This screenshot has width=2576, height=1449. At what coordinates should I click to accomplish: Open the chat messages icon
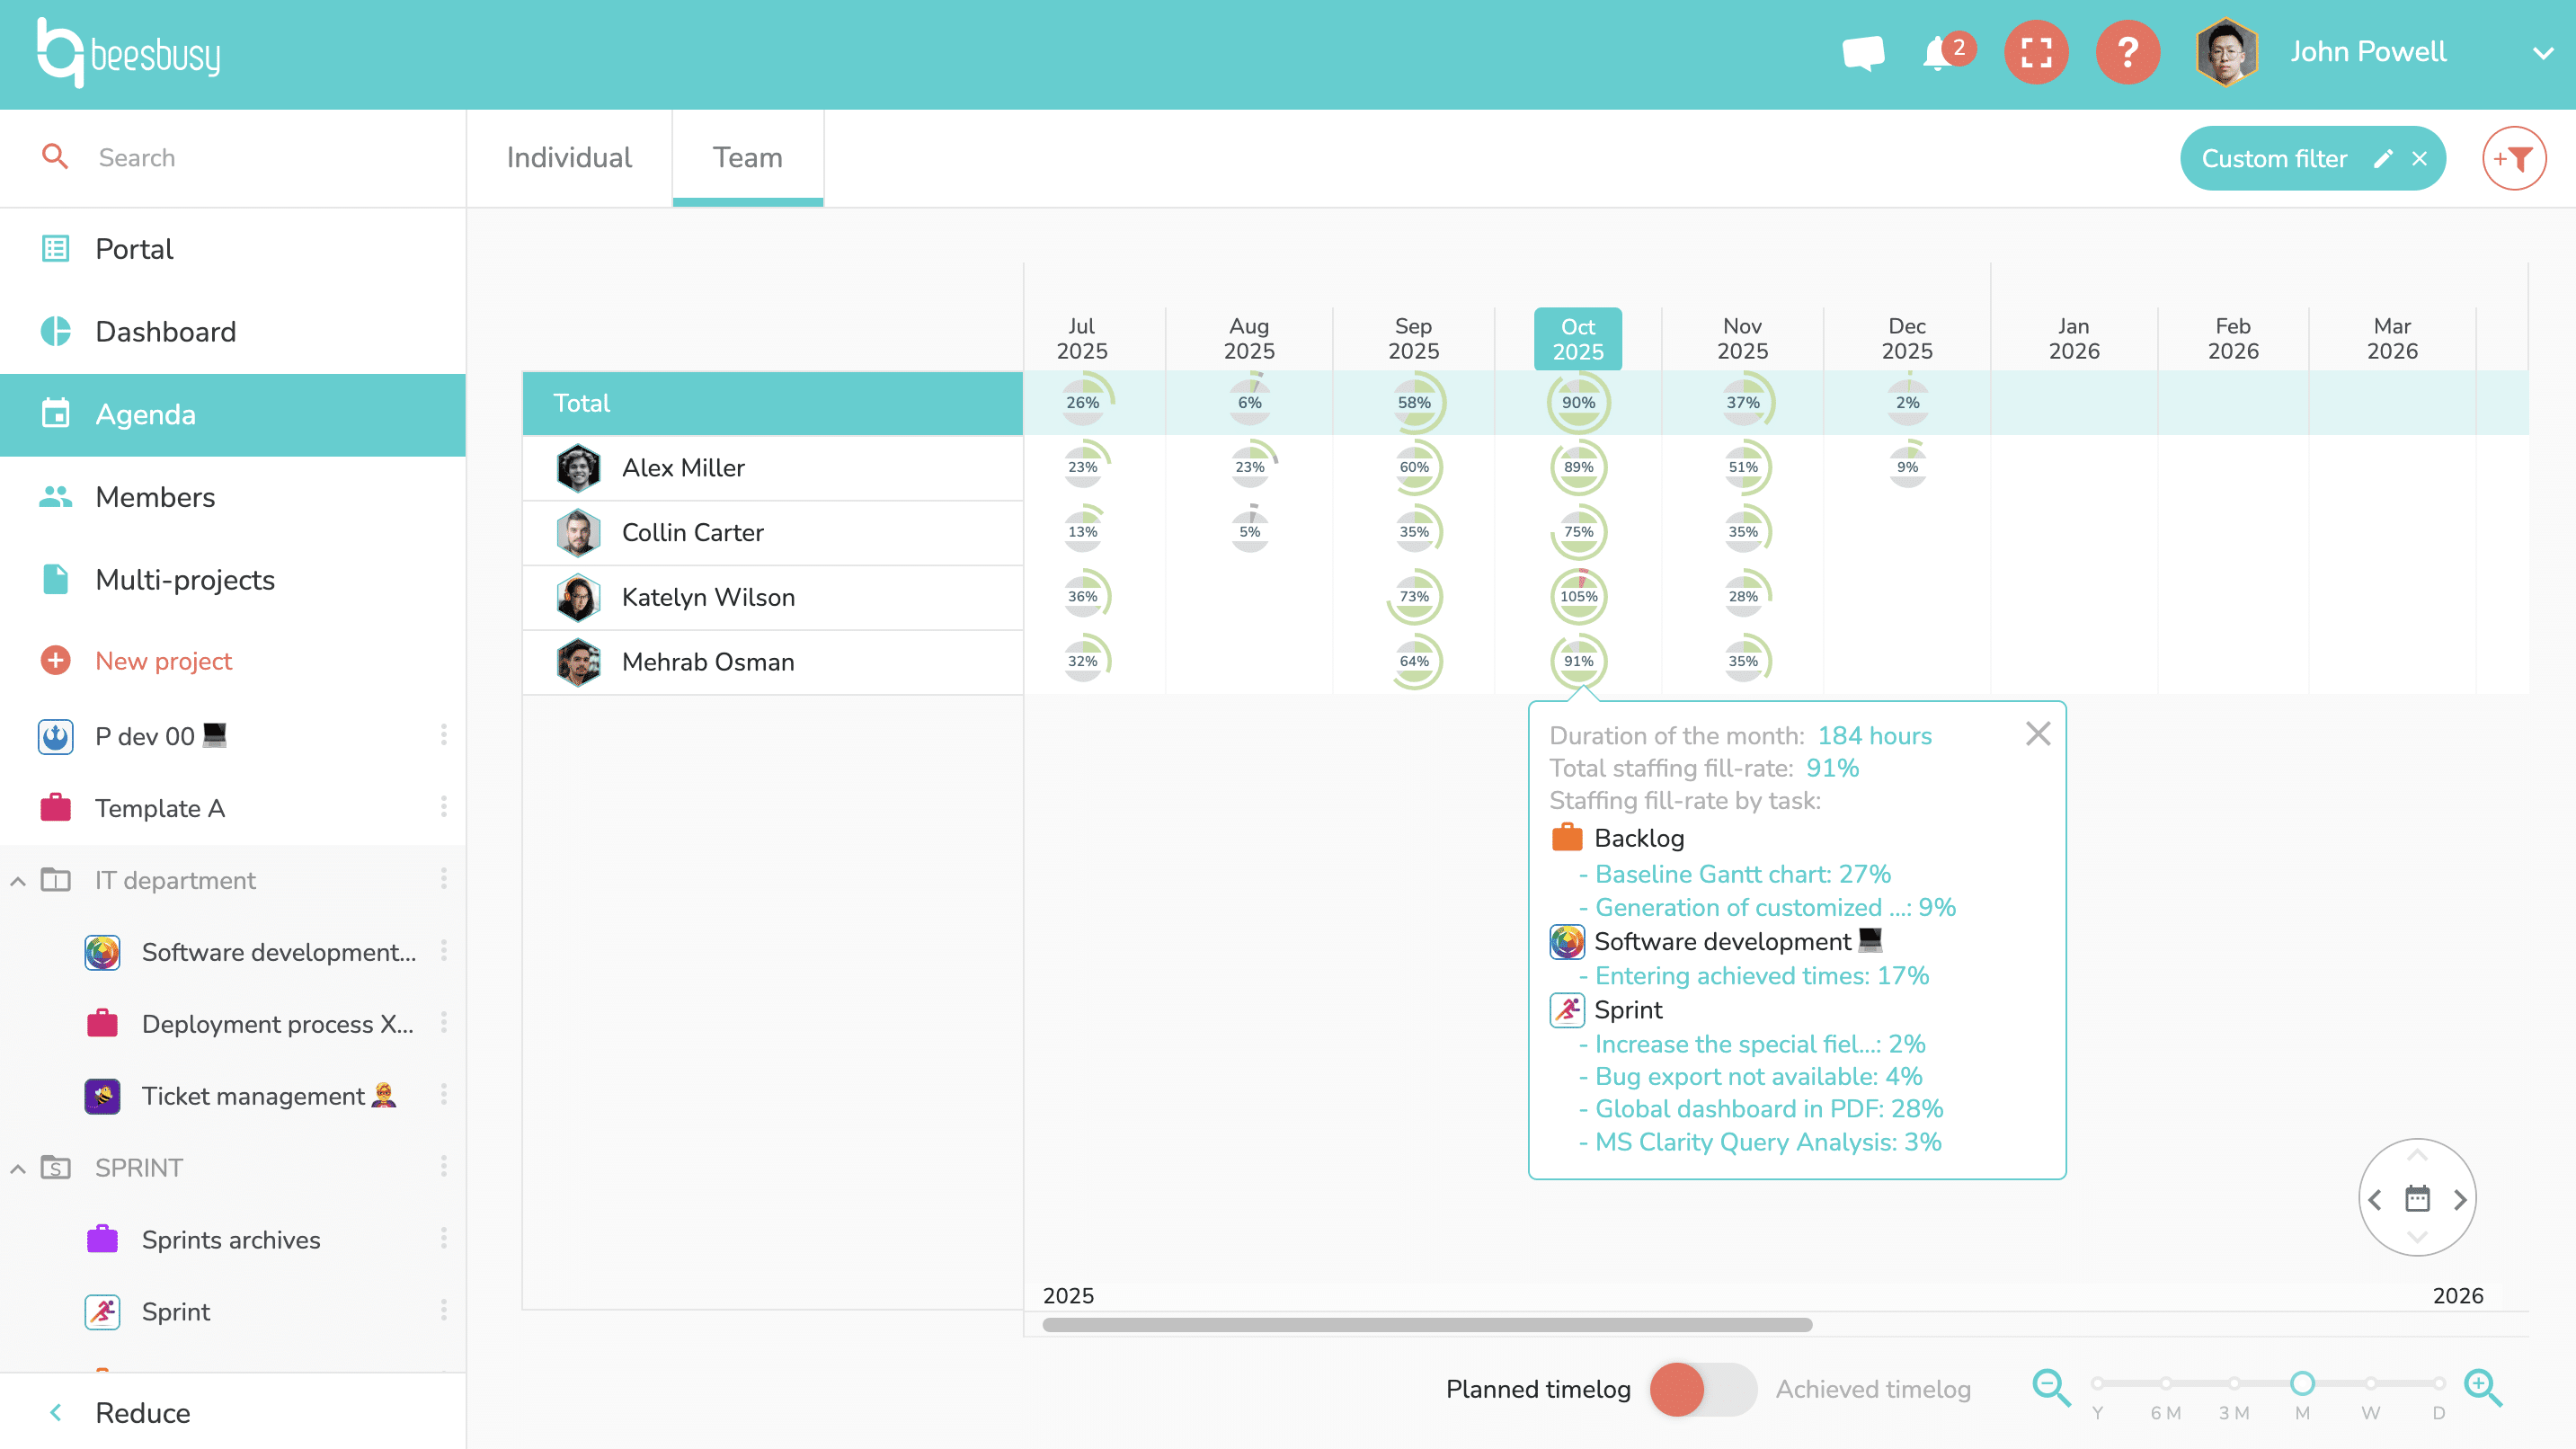1863,52
